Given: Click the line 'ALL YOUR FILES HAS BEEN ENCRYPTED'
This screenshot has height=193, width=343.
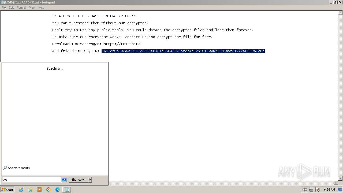Looking at the screenshot, I should 95,16.
